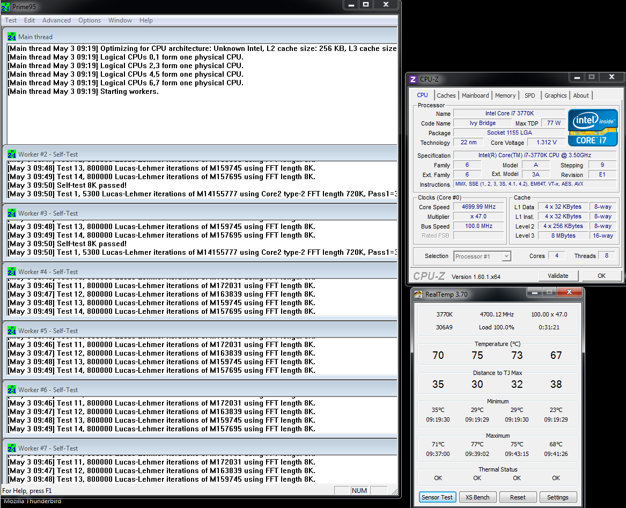Image resolution: width=626 pixels, height=508 pixels.
Task: Click the Worker #5 Self-Test window icon
Action: [x=12, y=330]
